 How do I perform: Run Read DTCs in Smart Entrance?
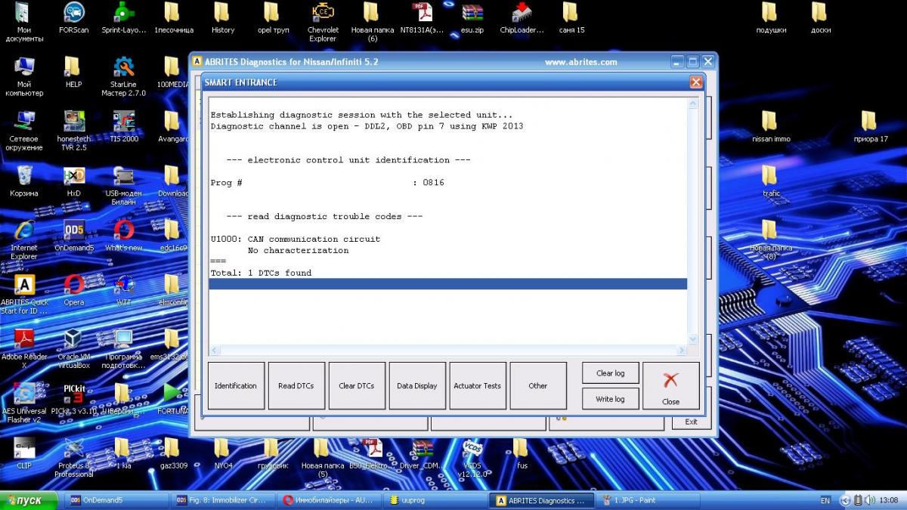coord(296,385)
